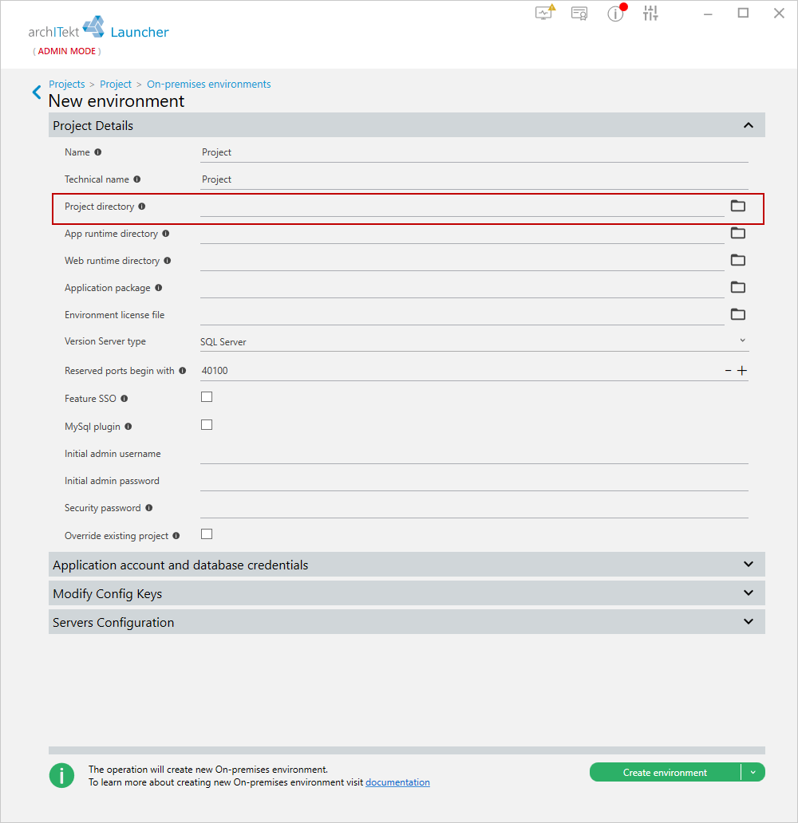Open the Create environment dropdown arrow

(753, 772)
